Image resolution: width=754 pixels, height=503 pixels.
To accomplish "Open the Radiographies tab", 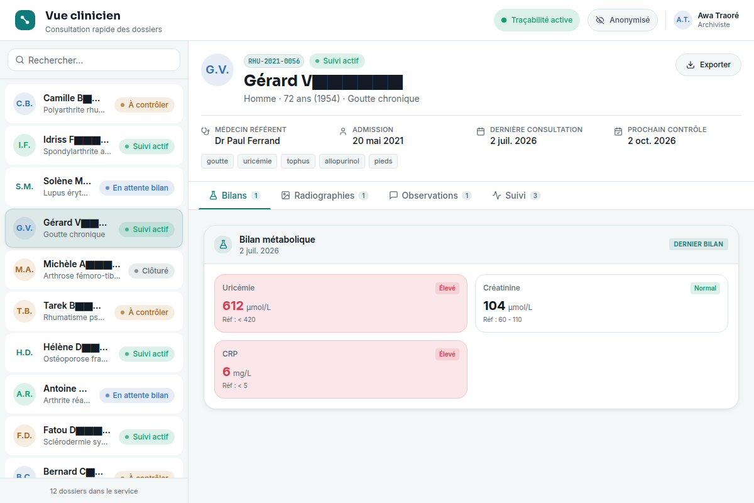I will [325, 196].
